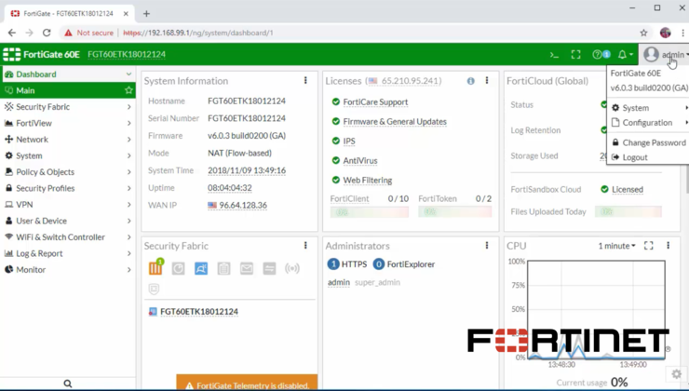
Task: Click the WAN IP address link
Action: point(242,206)
